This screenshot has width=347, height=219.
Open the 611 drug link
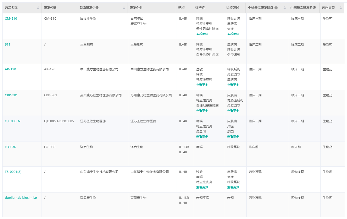coord(8,44)
